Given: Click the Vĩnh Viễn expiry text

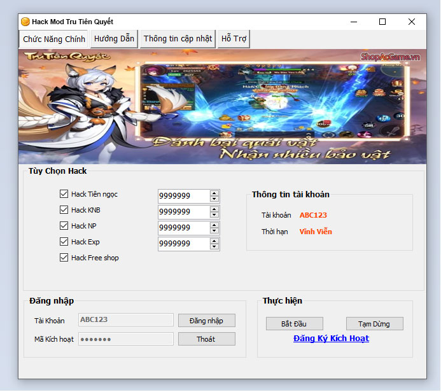Looking at the screenshot, I should point(316,232).
